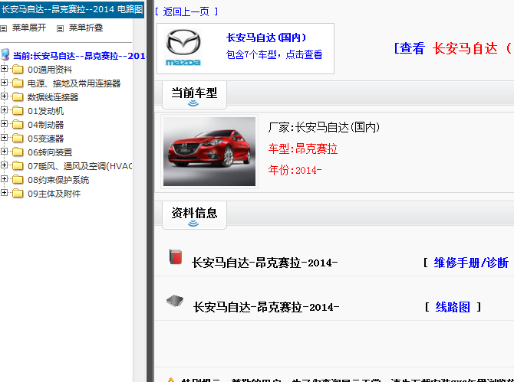The height and width of the screenshot is (382, 514).
Task: Click the folder icon next to 00通用资料
Action: point(18,70)
